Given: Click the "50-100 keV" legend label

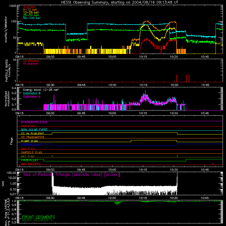Looking at the screenshot, I should 32,18.
